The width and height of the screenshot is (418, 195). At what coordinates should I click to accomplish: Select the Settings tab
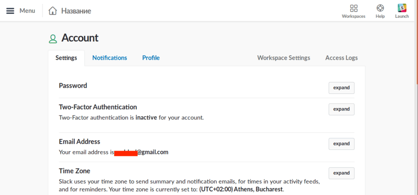point(66,58)
